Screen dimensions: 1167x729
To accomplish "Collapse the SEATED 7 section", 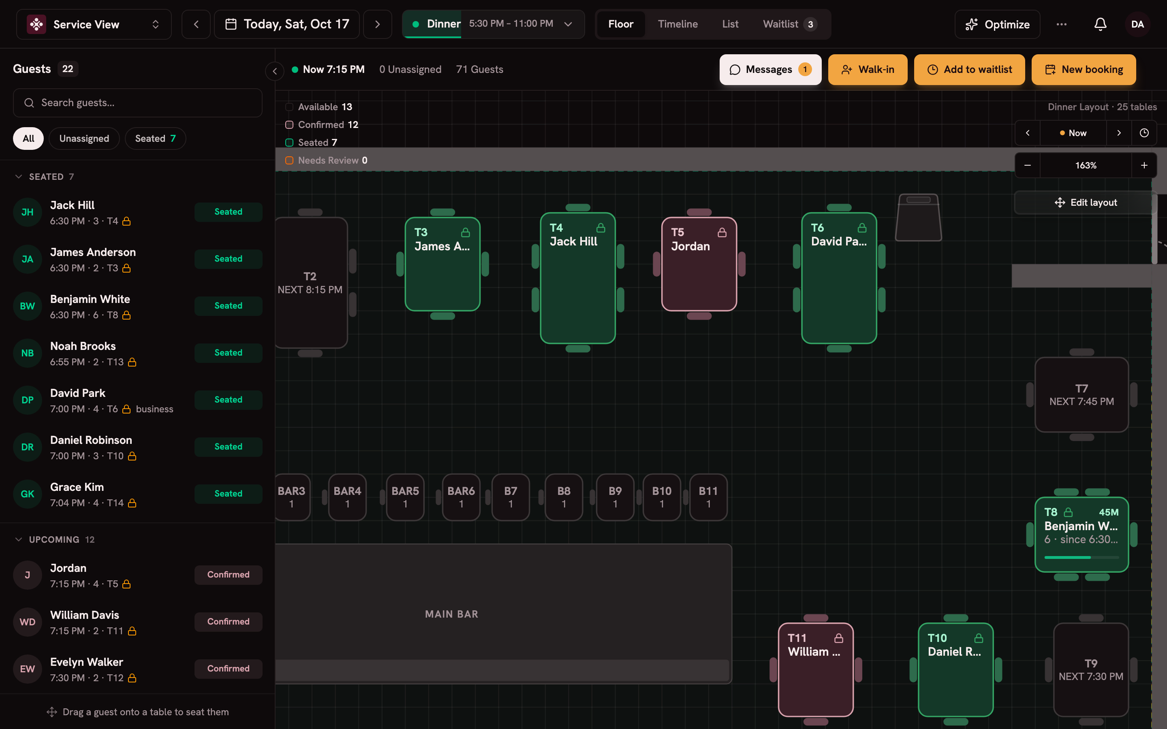I will (x=19, y=177).
